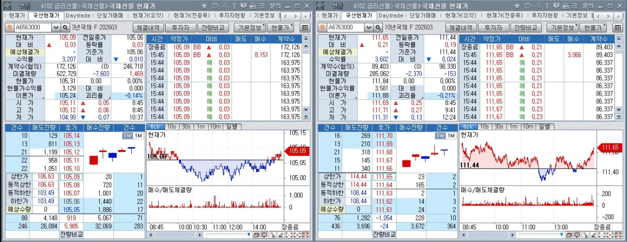Search symbol with magnifier next to A6763000
627x242 pixels.
click(379, 27)
